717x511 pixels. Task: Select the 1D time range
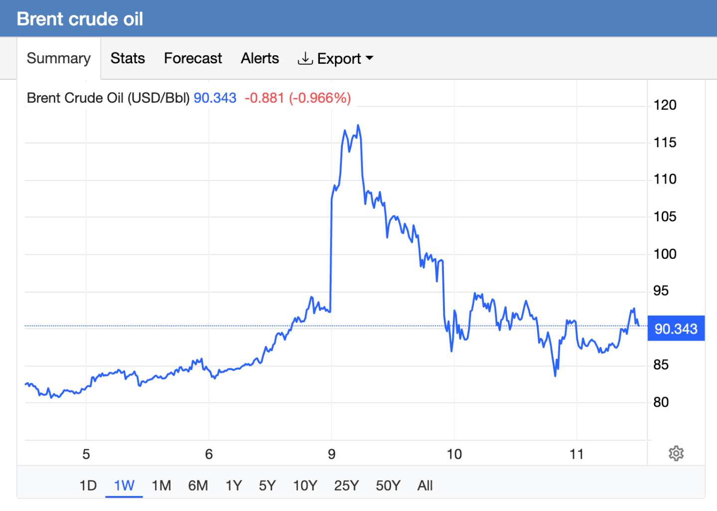[88, 486]
